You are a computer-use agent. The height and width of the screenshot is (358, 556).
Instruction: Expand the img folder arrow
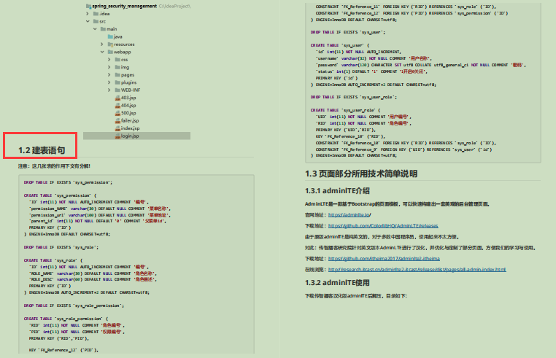(x=109, y=67)
